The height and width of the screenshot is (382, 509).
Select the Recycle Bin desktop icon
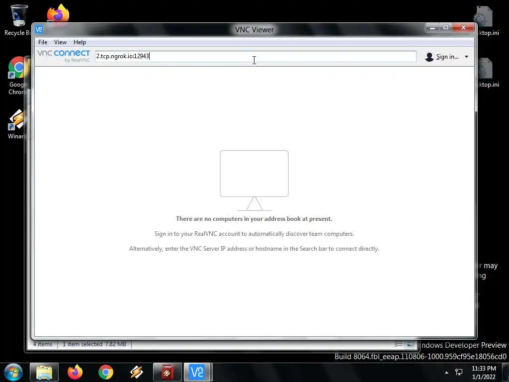pos(18,20)
